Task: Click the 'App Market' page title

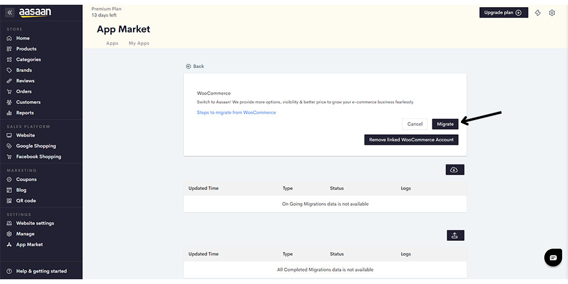Action: [124, 30]
